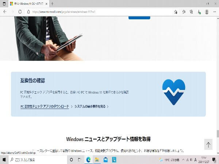Open the network icon in the system tray

(x=188, y=160)
